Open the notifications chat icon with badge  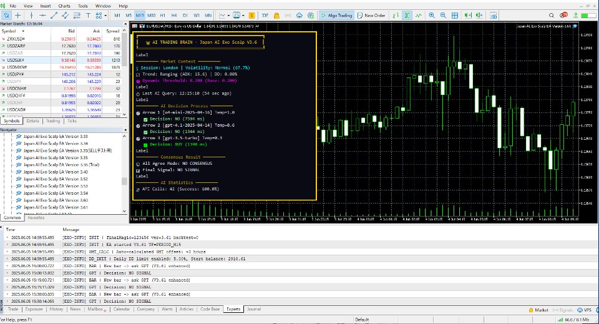coord(563,15)
